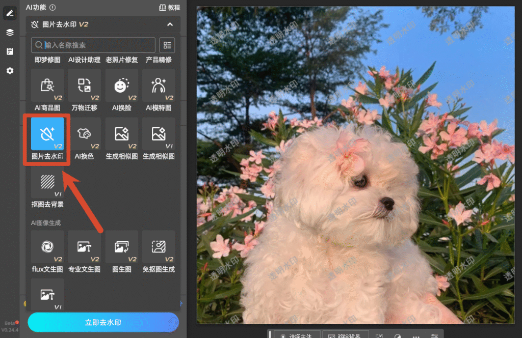The image size is (522, 338).
Task: Click the AI功能 info icon
Action: (53, 7)
